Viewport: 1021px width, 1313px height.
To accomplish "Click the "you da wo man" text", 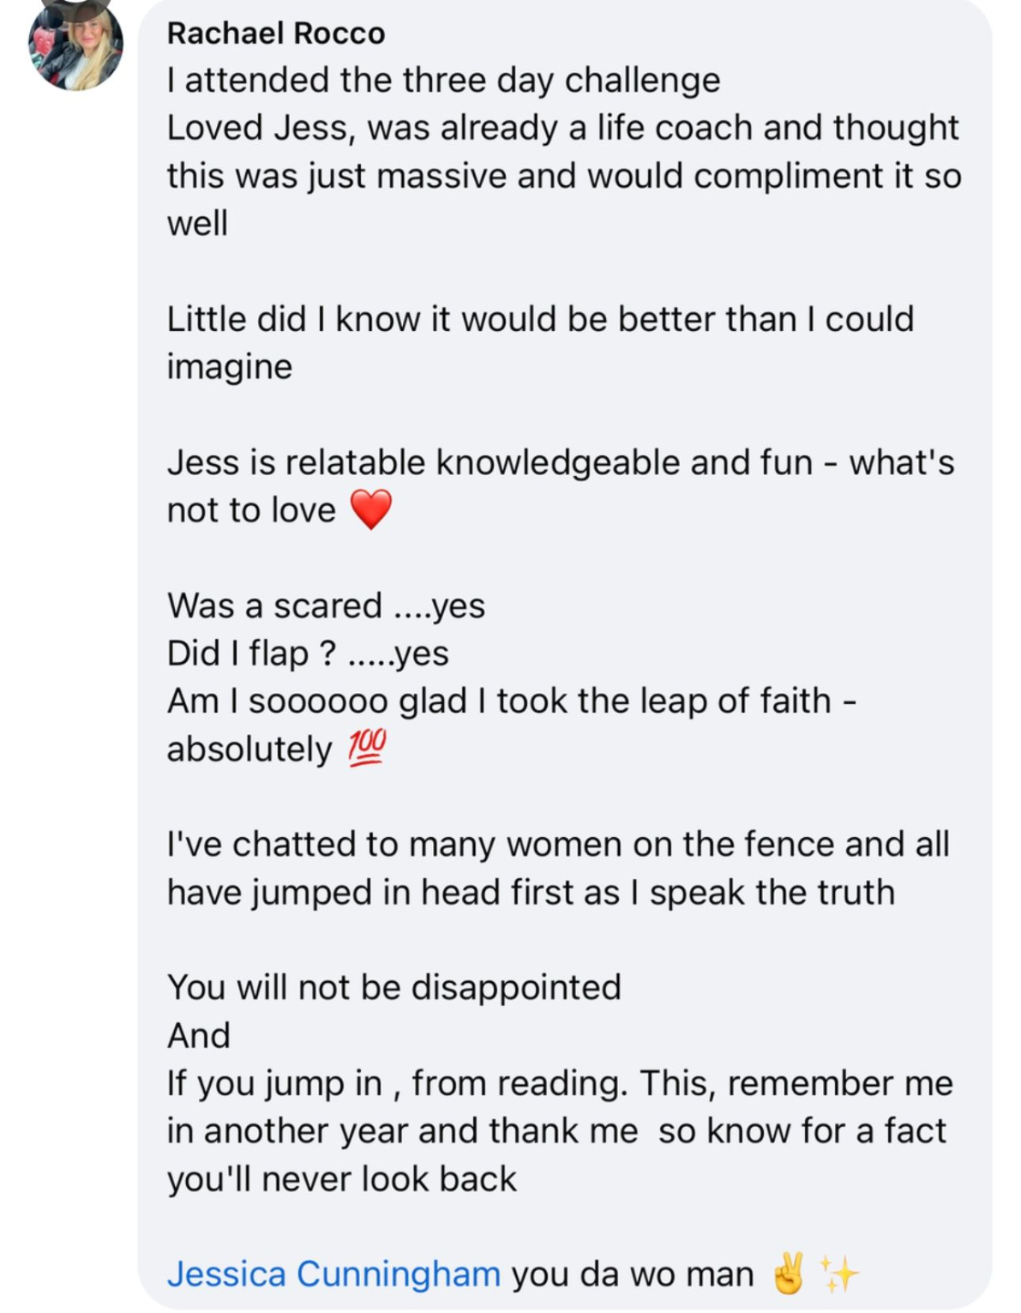I will (x=632, y=1274).
